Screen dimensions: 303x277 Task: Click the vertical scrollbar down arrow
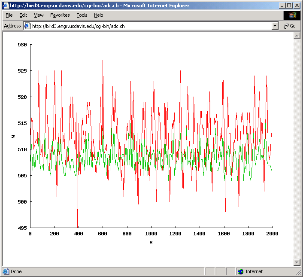296,262
